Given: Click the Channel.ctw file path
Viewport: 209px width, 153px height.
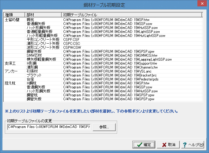Looking at the screenshot, I should pyautogui.click(x=110, y=67).
